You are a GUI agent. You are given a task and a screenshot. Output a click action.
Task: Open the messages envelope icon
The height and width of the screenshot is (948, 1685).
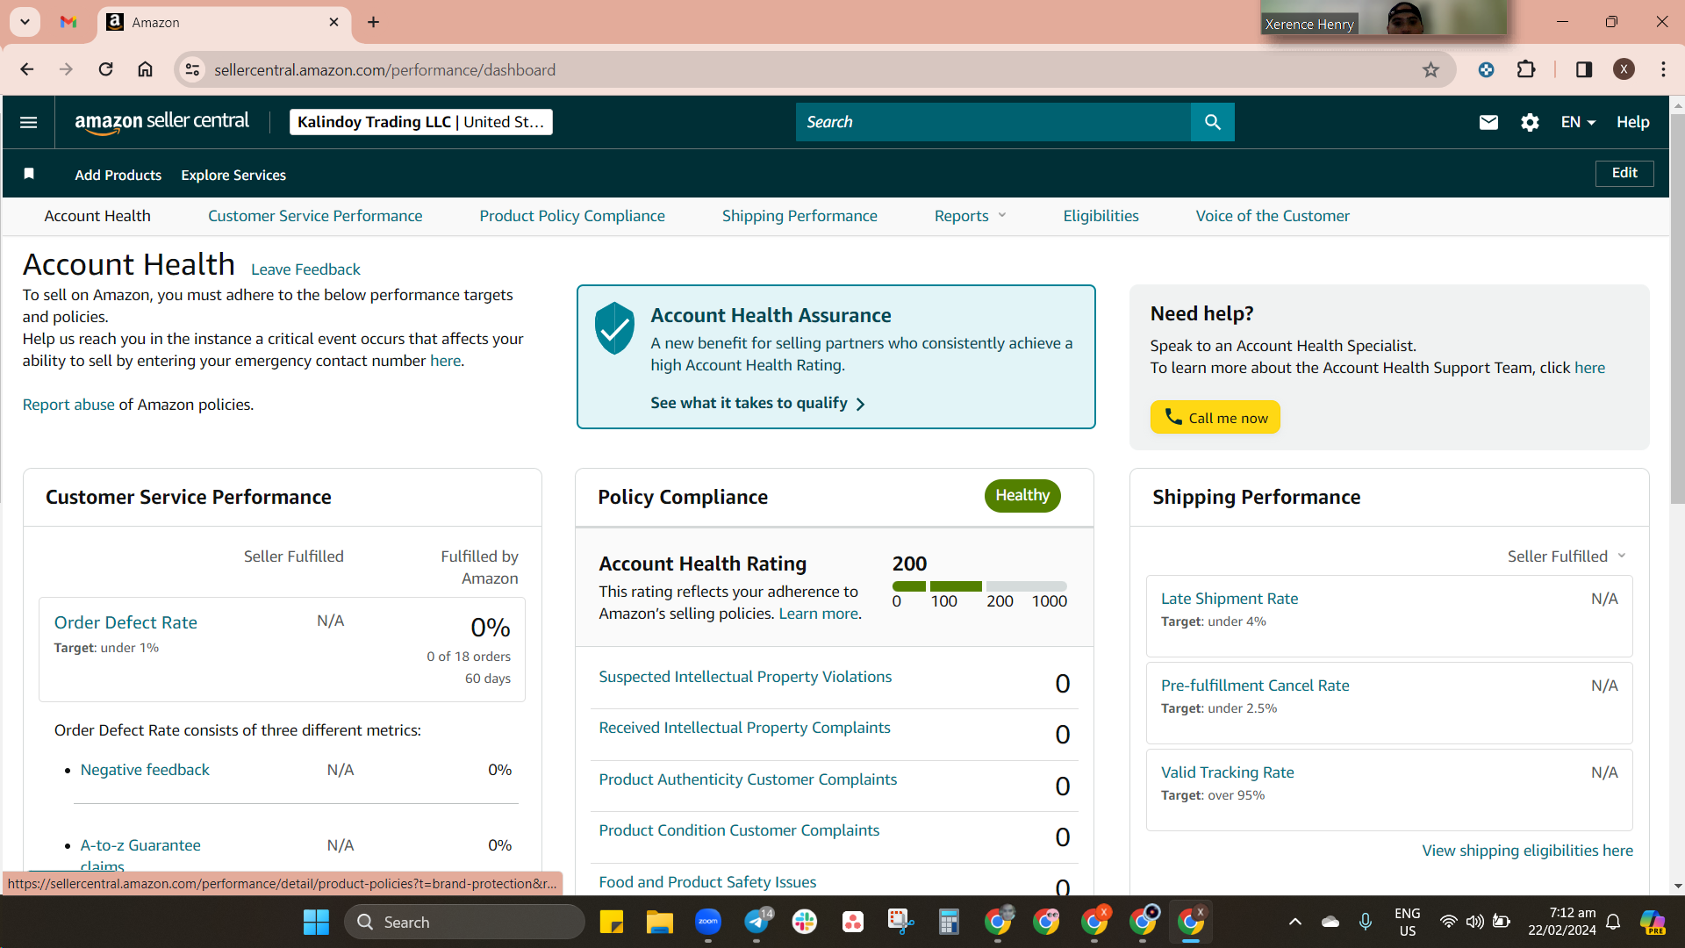[1488, 122]
